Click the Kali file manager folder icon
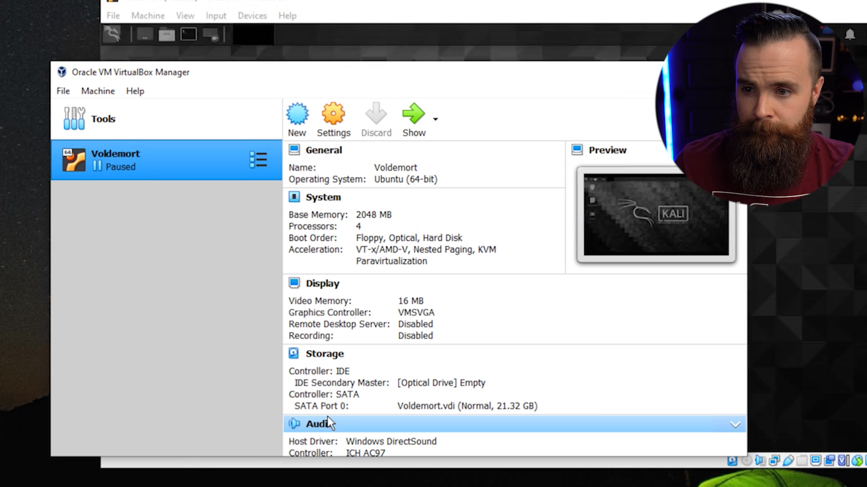Image resolution: width=867 pixels, height=487 pixels. [x=167, y=35]
